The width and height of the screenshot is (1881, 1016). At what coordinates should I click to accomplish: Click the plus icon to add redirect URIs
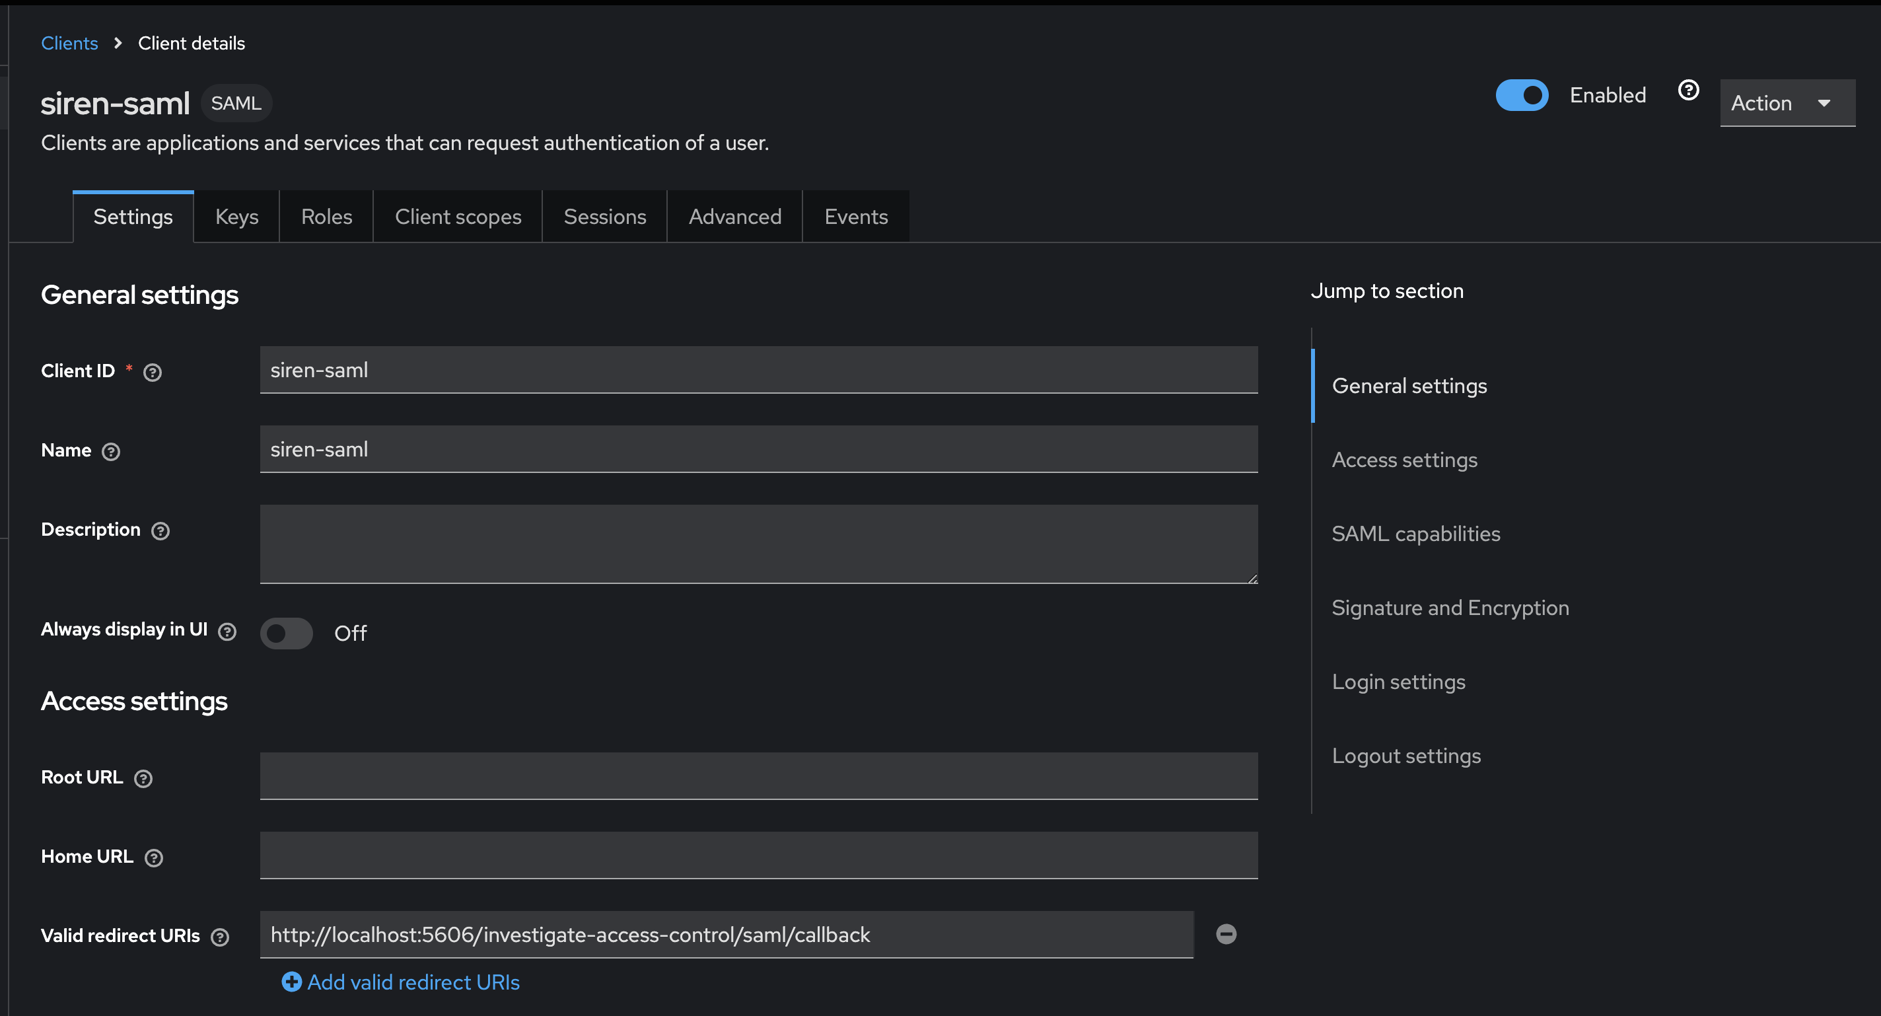tap(291, 982)
